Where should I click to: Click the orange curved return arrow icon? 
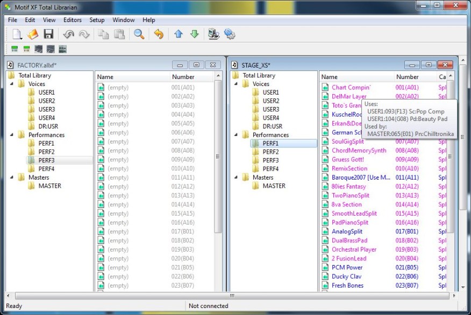click(x=159, y=34)
